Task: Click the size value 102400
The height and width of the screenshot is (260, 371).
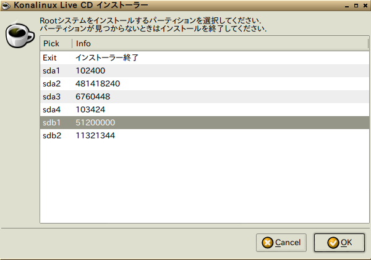Action: point(90,70)
